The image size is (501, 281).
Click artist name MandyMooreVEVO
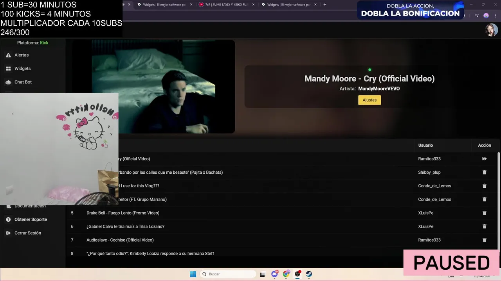tap(379, 89)
